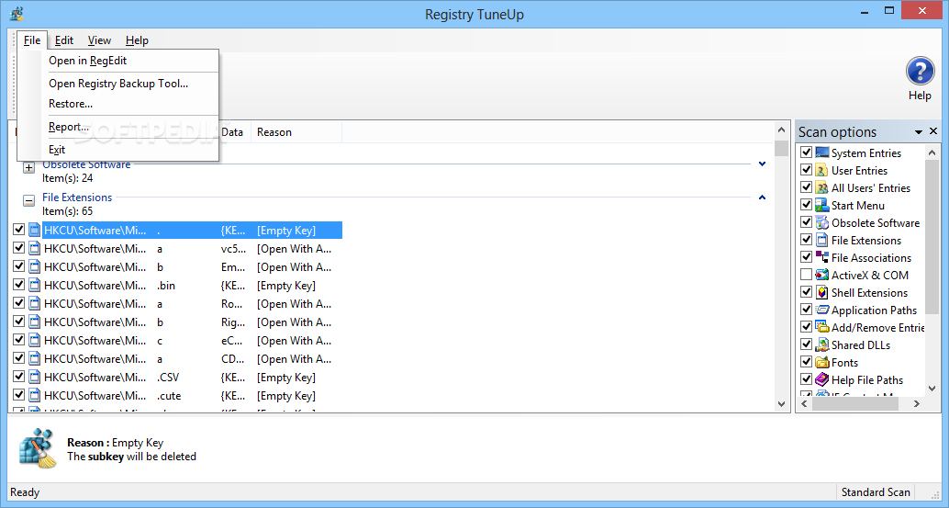Click file icon of the .bin row
Screen dimensions: 949x508
pyautogui.click(x=35, y=285)
